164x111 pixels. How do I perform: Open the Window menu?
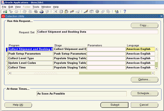click(46, 7)
